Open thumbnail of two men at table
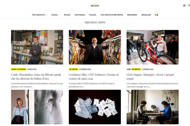Viewport: 190px width, 126px height. coord(153,107)
